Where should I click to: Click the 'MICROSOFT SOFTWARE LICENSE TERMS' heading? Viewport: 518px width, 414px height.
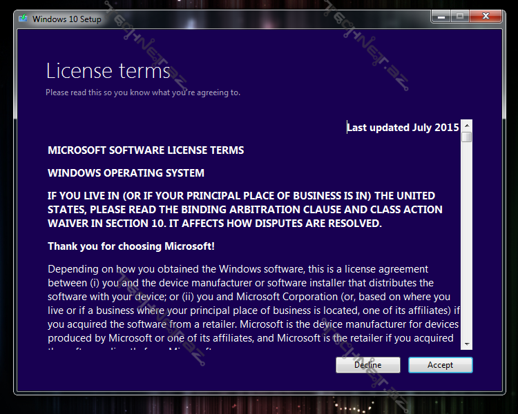[x=146, y=150]
